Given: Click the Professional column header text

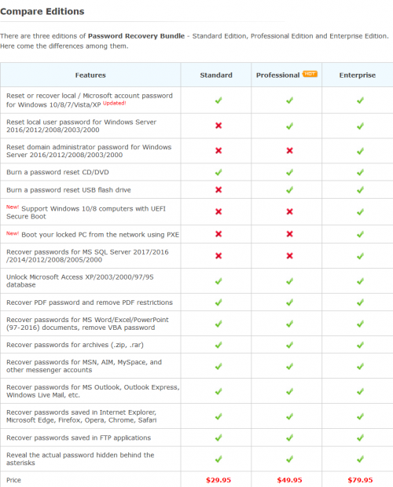Looking at the screenshot, I should tap(277, 75).
